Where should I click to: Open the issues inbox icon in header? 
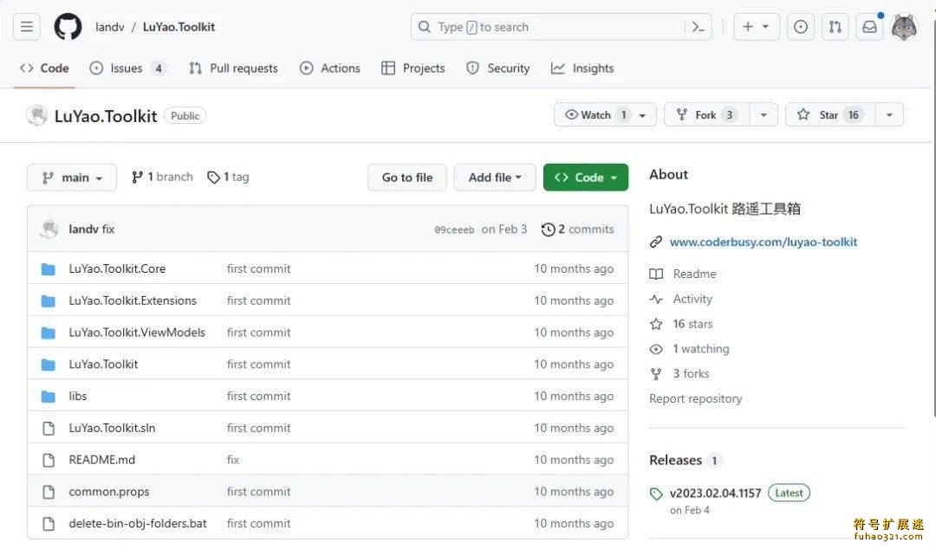801,27
